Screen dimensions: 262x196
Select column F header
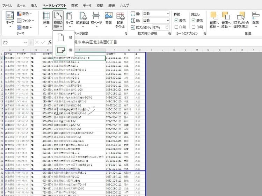(114, 50)
